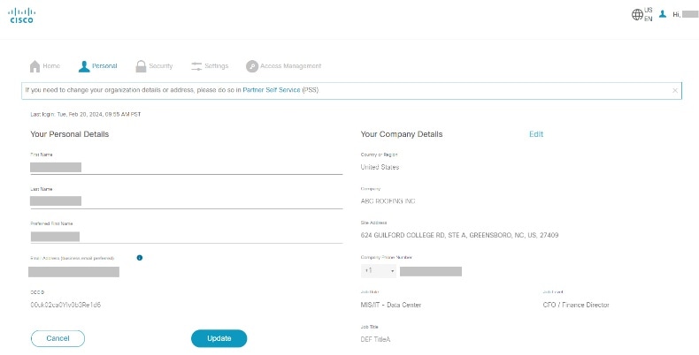Click the Update button

[219, 338]
